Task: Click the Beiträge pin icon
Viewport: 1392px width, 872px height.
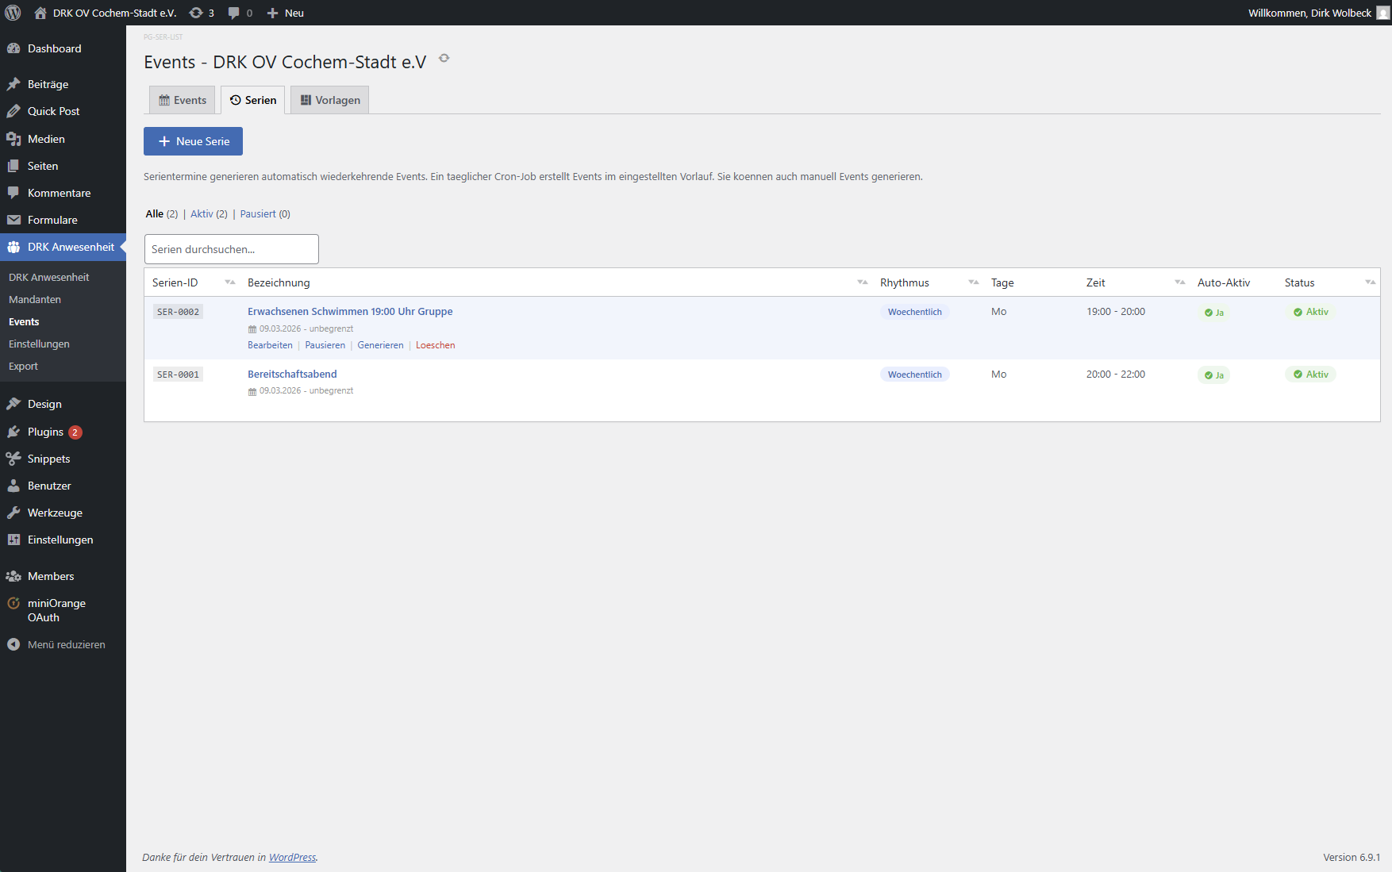Action: point(13,84)
